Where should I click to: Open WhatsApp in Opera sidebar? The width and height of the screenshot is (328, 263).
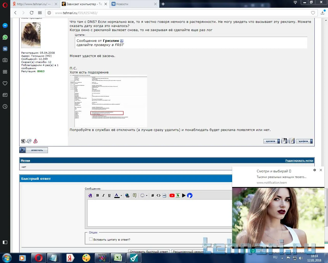(x=5, y=37)
